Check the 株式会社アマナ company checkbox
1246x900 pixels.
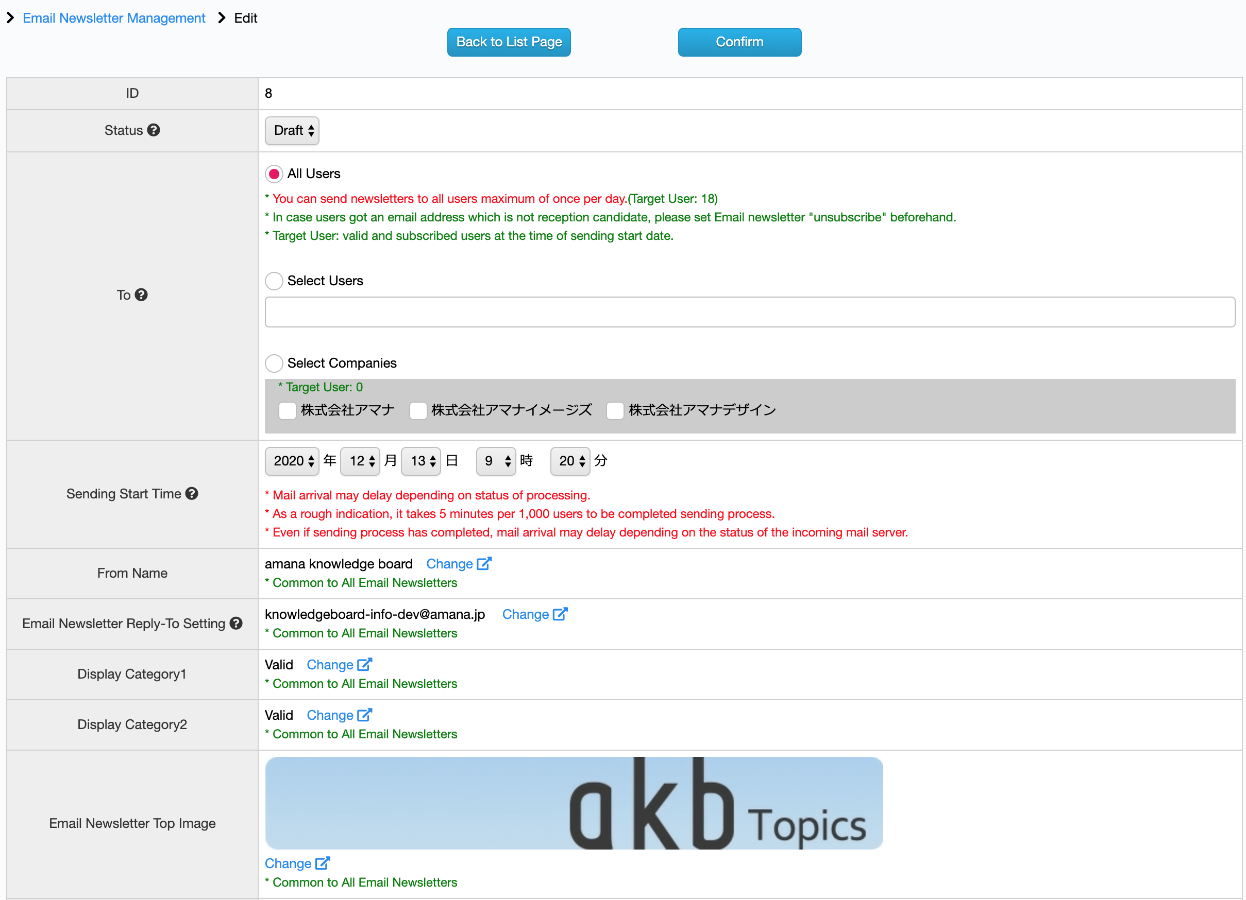287,410
